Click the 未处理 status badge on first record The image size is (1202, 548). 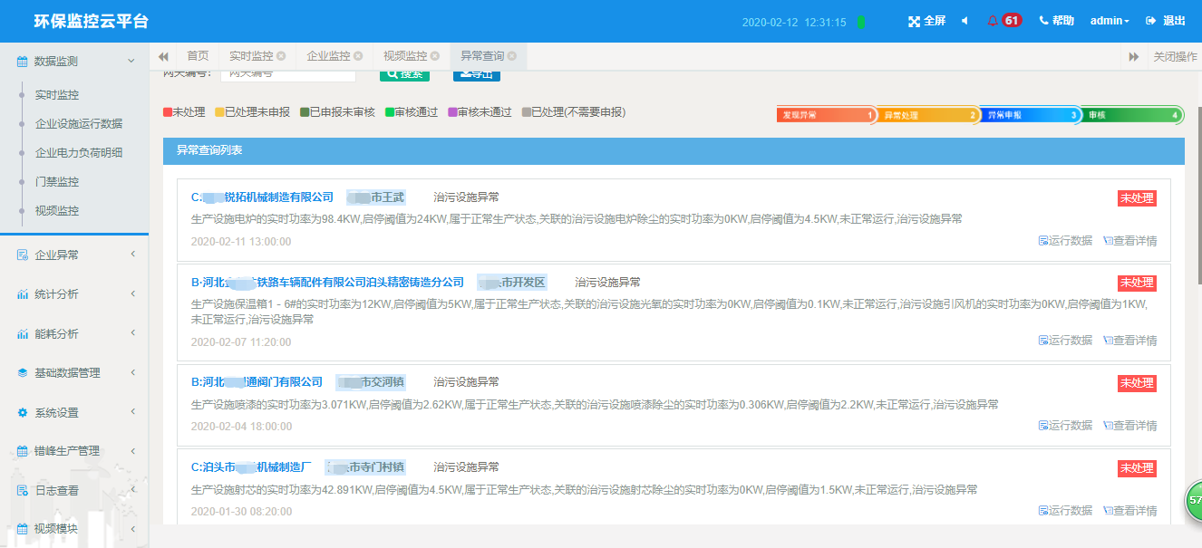pyautogui.click(x=1137, y=198)
